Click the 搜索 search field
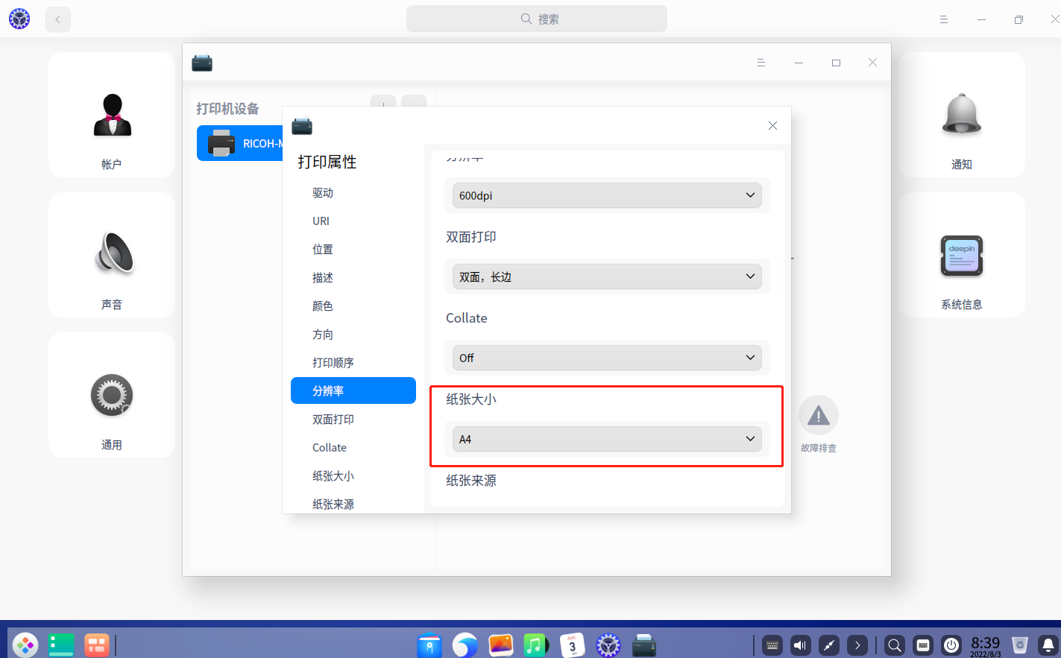 pyautogui.click(x=536, y=19)
